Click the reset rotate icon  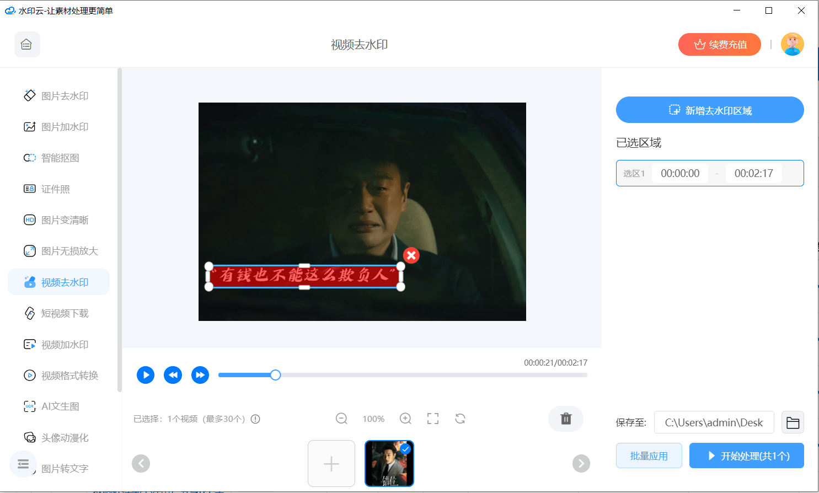(x=461, y=419)
